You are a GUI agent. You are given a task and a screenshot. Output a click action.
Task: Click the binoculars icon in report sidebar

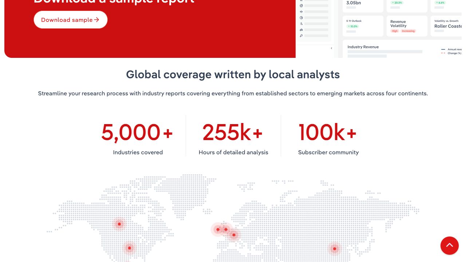click(301, 29)
